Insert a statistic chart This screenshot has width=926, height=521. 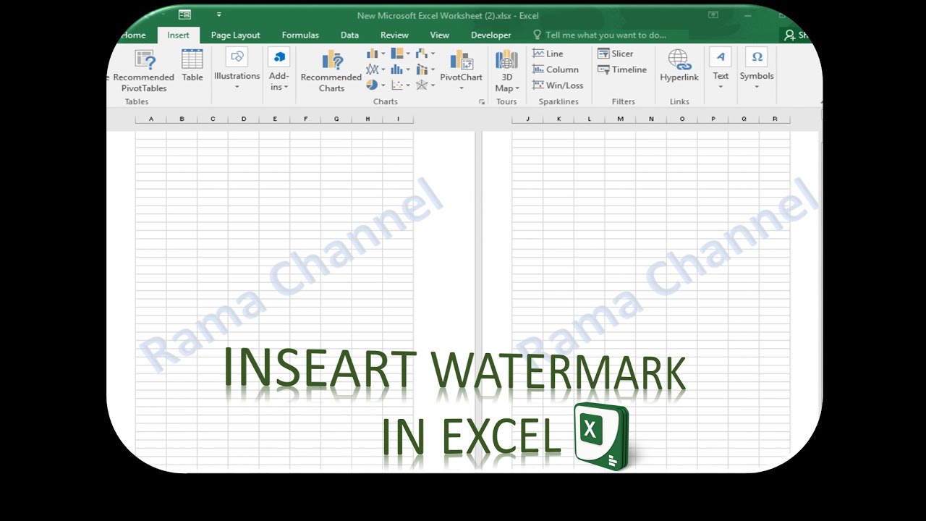tap(400, 69)
